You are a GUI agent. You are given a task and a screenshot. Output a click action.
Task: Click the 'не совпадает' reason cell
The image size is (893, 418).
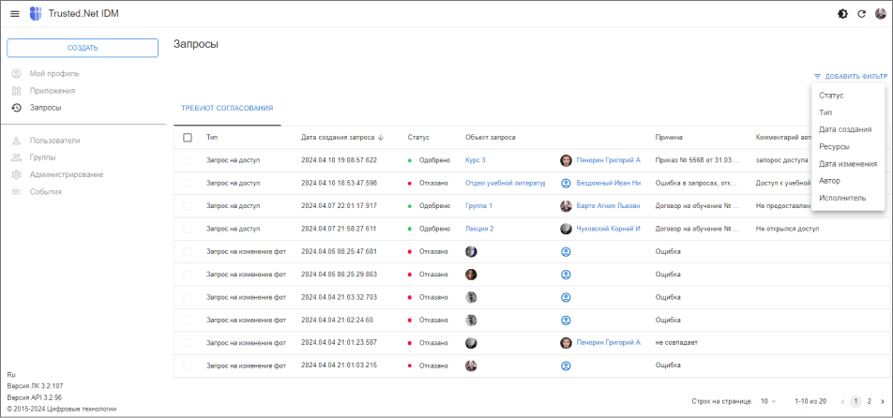point(676,343)
